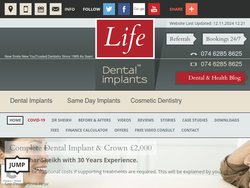
Task: Click the calendar booking icon
Action: [x=41, y=9]
